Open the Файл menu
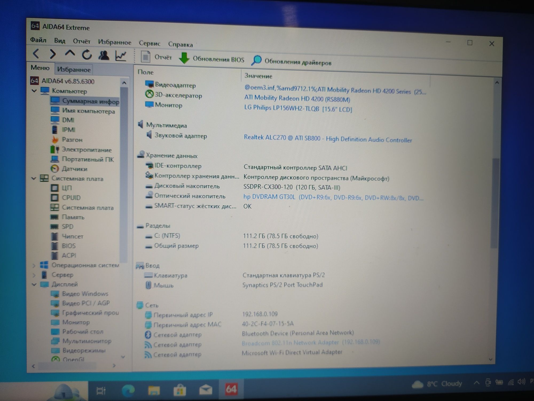The width and height of the screenshot is (534, 401). coord(38,40)
